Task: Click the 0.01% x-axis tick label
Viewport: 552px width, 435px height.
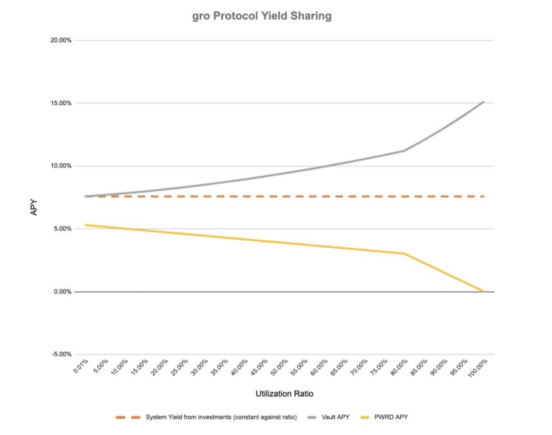Action: (80, 366)
